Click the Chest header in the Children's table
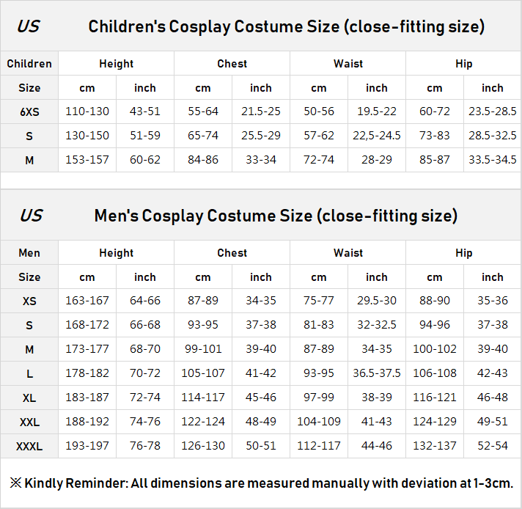Screen dimensions: 522x509 pyautogui.click(x=232, y=64)
